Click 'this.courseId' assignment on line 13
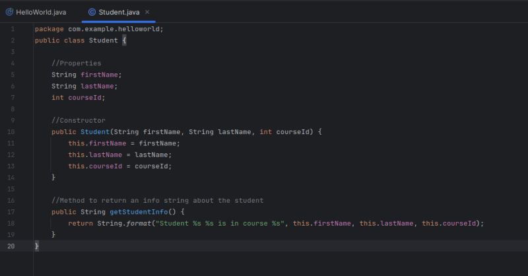Viewport: 528px width, 276px height. [x=95, y=166]
